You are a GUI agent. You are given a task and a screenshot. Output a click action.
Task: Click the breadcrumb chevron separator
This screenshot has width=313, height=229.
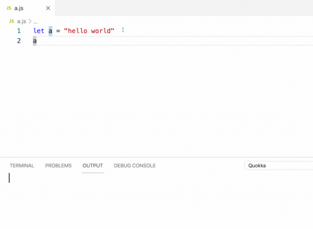(30, 21)
